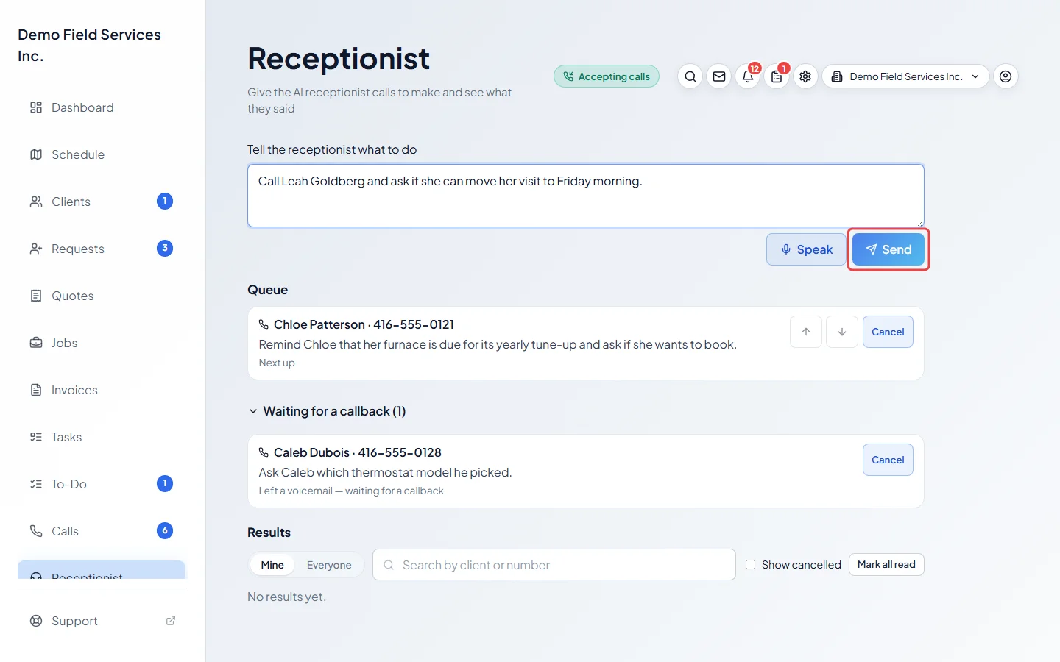This screenshot has height=662, width=1060.
Task: Select the Mine results filter
Action: 272,565
